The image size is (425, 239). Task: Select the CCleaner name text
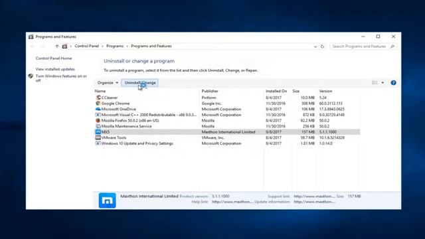coord(110,98)
